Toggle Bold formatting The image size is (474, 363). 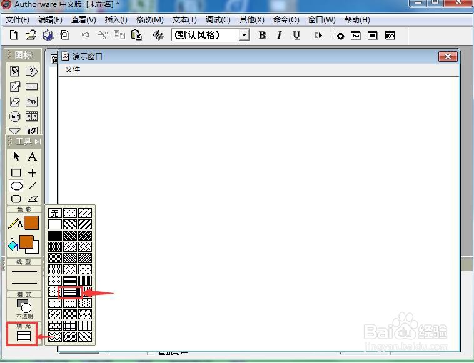click(263, 36)
